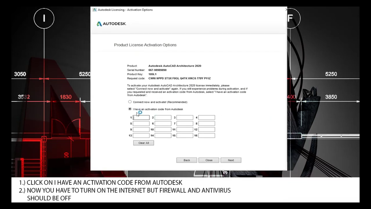371x209 pixels.
Task: Select Connect now and activate radio button
Action: (x=130, y=102)
